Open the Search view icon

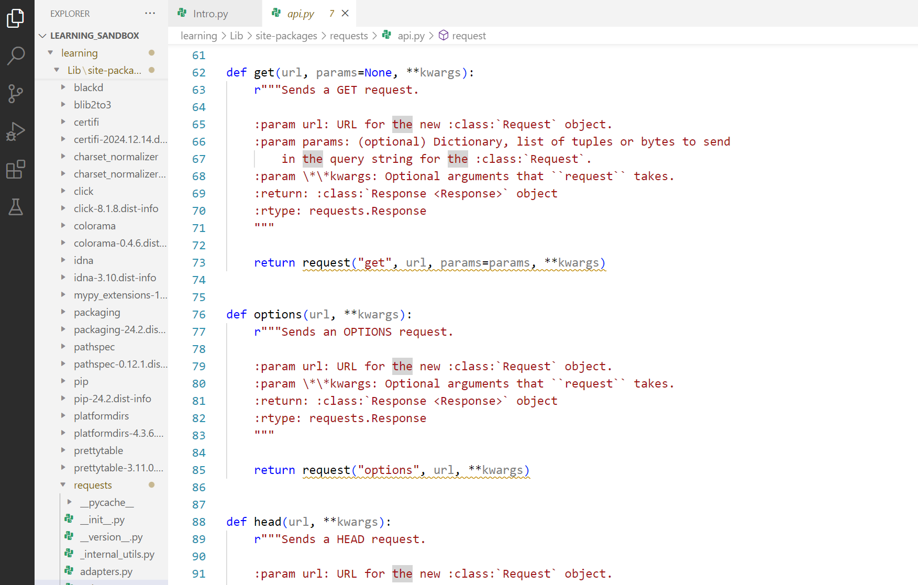click(16, 56)
